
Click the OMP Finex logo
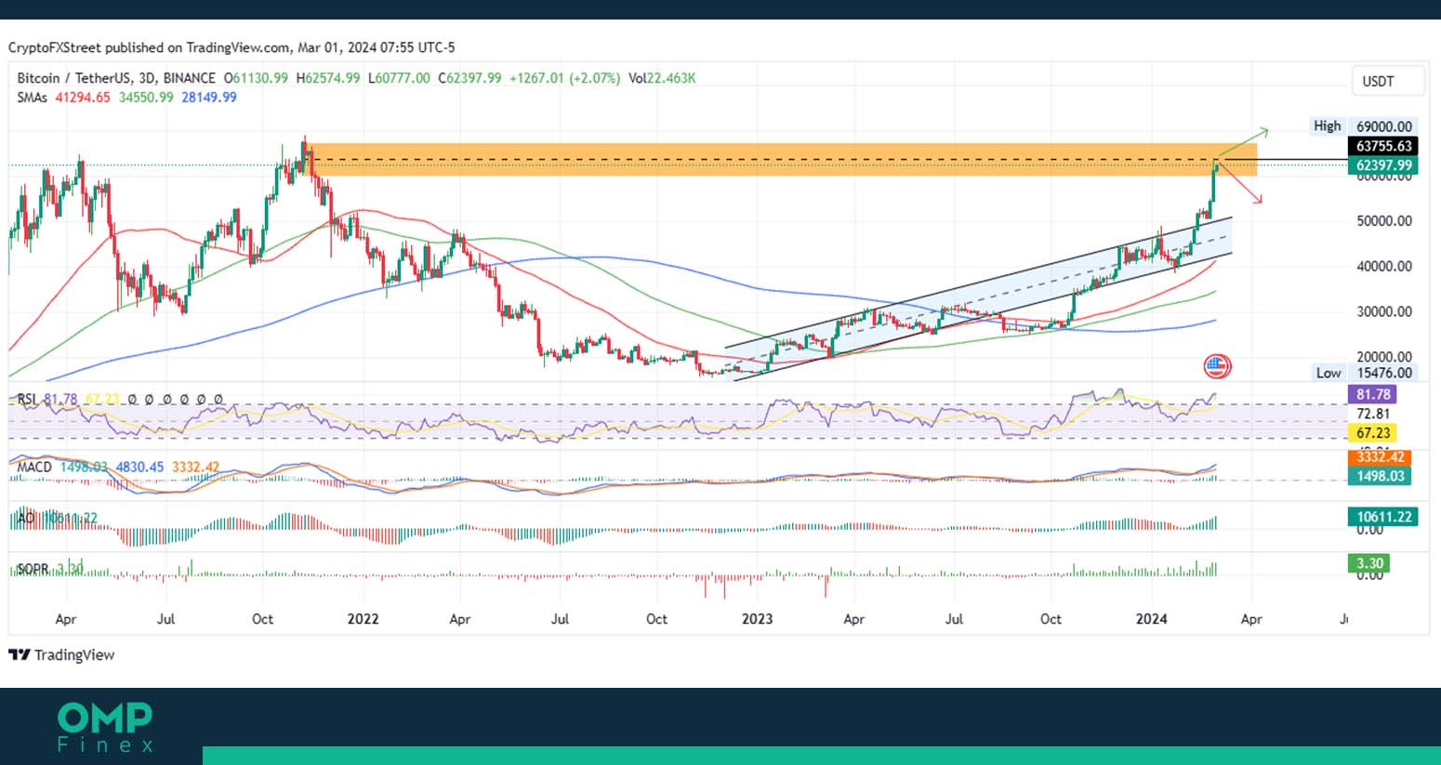tap(105, 727)
